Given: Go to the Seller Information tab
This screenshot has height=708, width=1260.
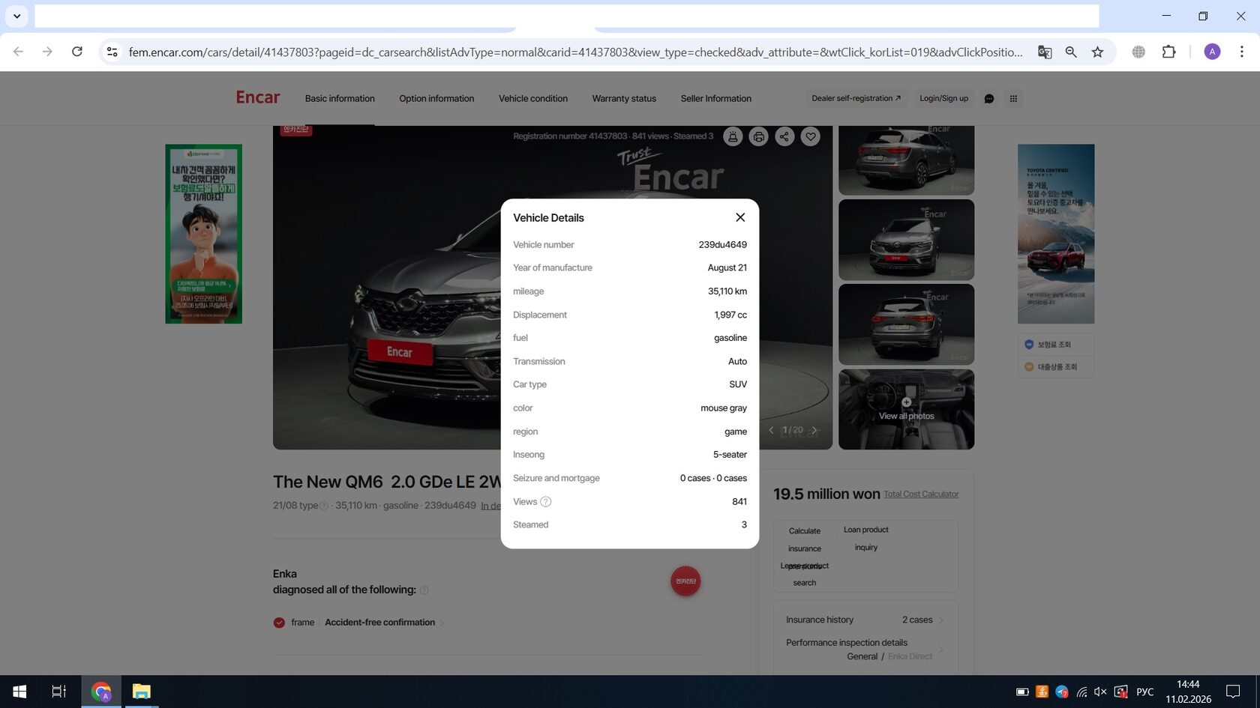Looking at the screenshot, I should click(716, 99).
